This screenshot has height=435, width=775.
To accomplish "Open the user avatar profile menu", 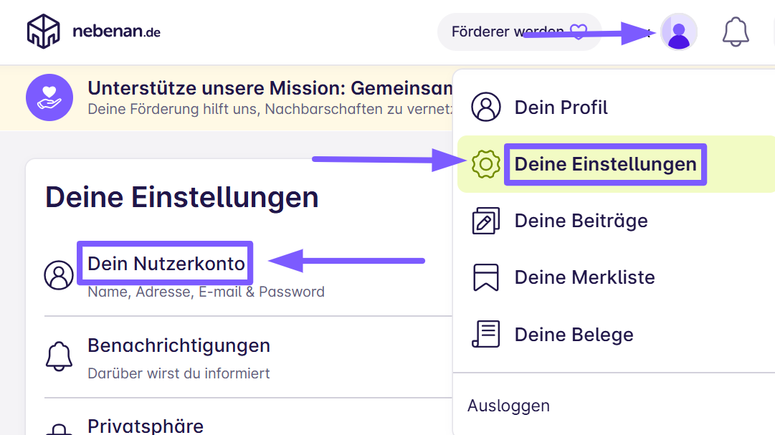I will (679, 32).
